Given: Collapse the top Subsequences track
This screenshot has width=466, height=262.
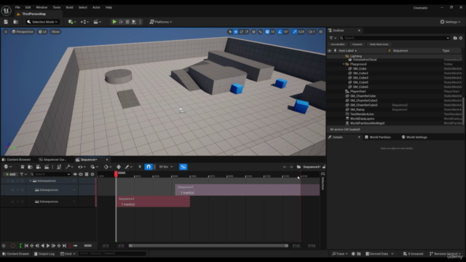Looking at the screenshot, I should 30,180.
